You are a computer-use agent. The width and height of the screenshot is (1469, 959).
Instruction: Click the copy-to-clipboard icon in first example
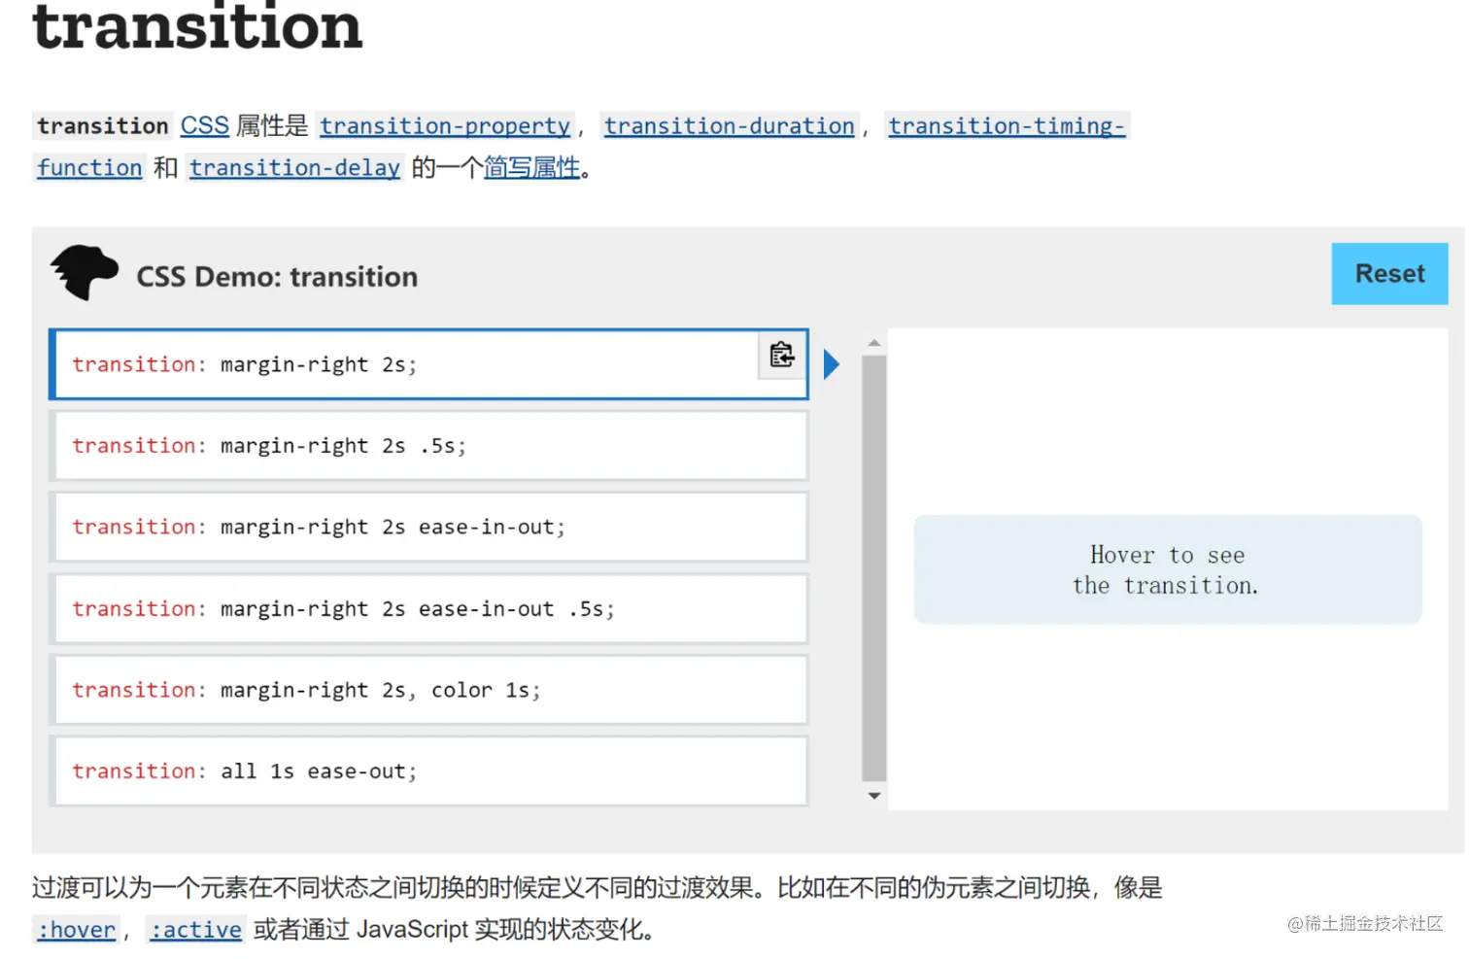pos(782,355)
